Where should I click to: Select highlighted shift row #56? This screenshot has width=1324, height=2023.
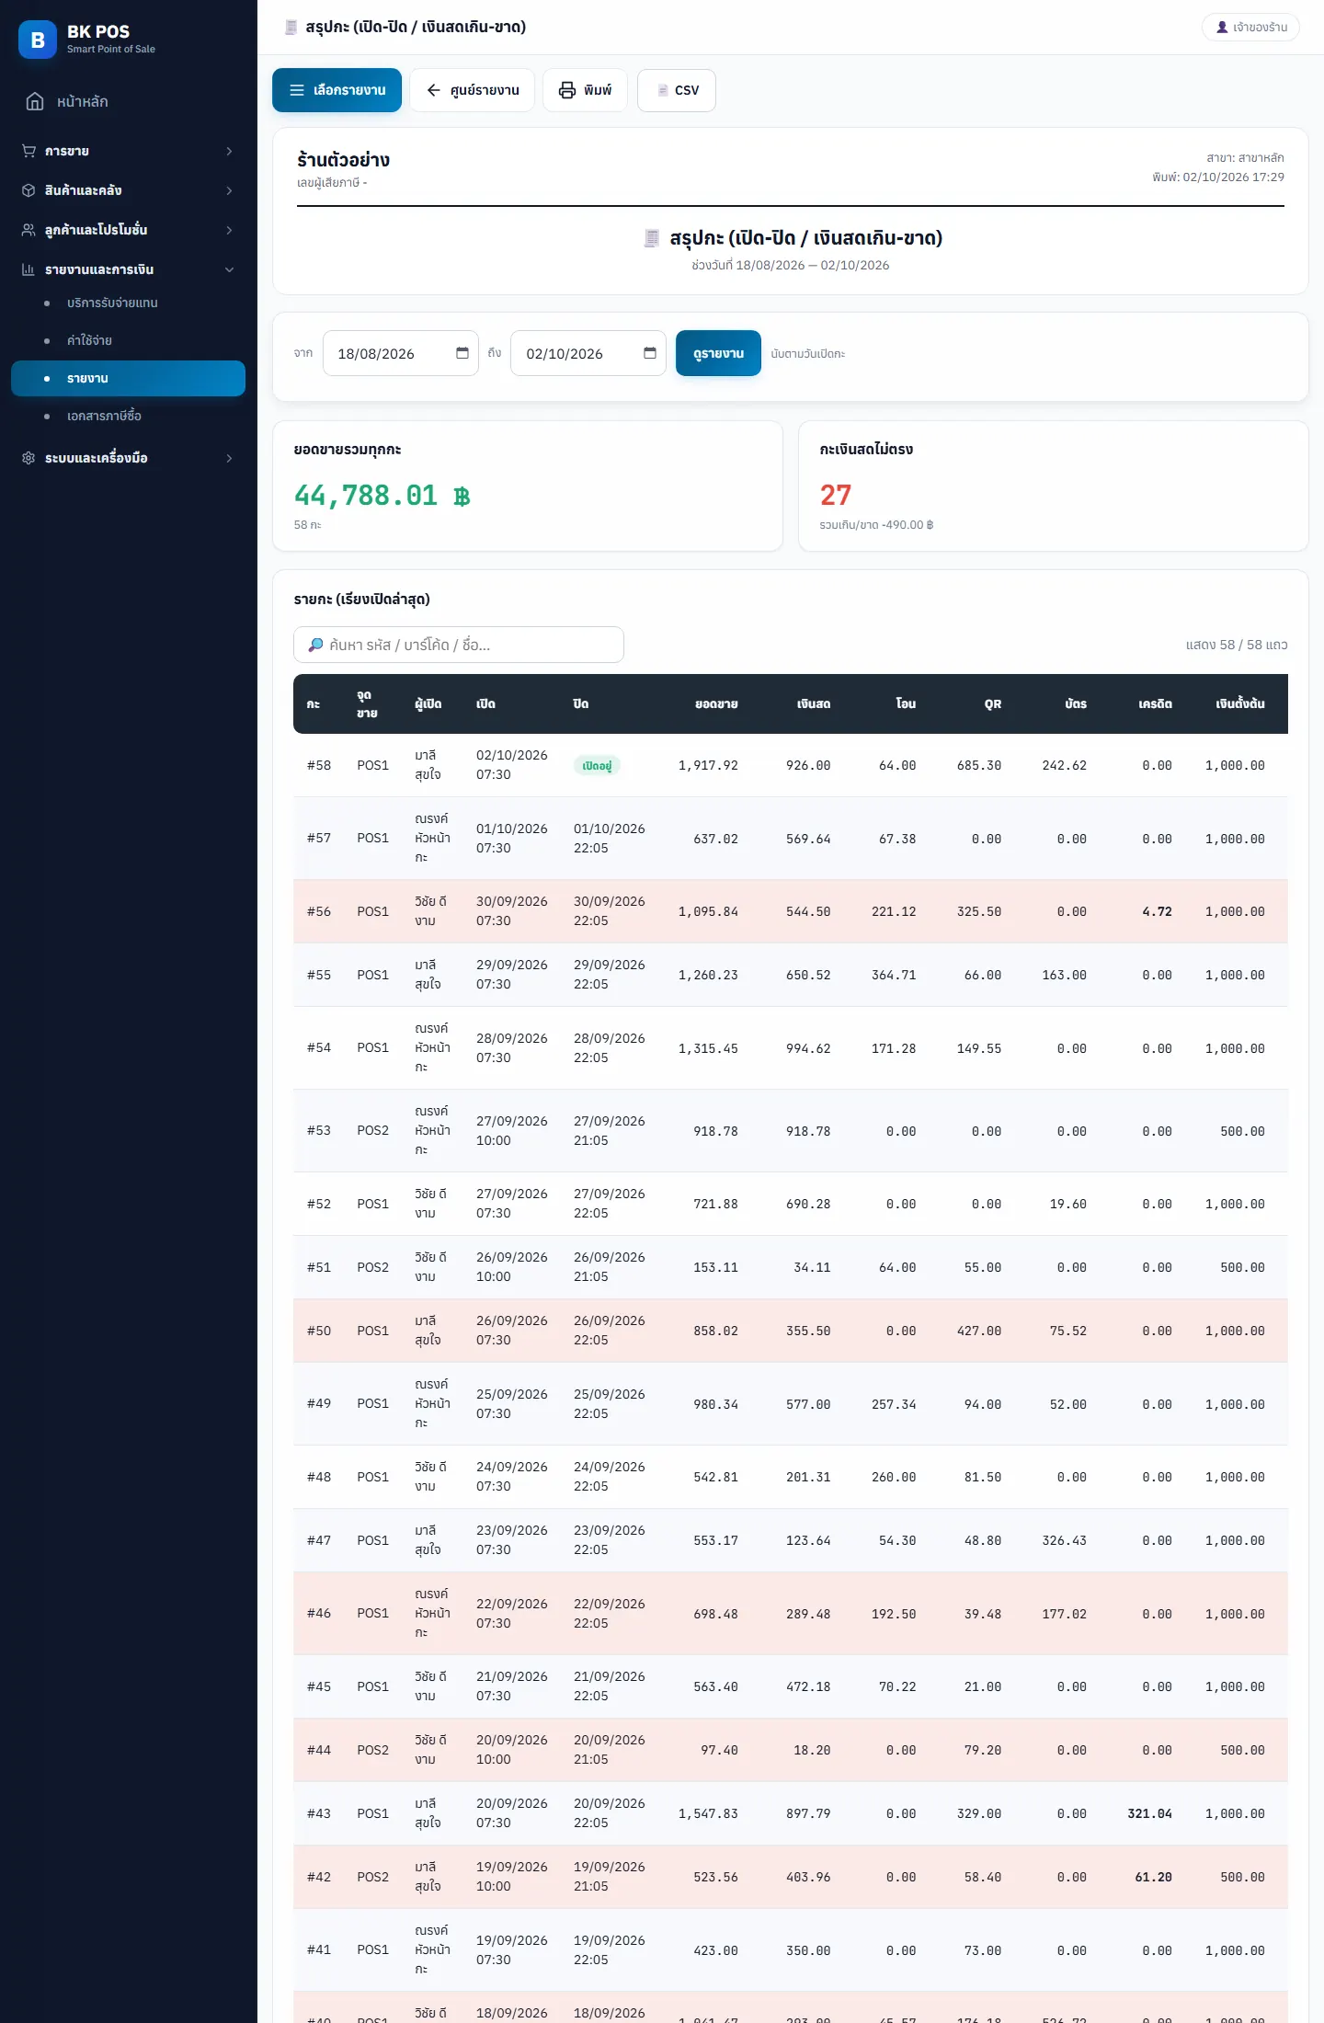click(791, 911)
